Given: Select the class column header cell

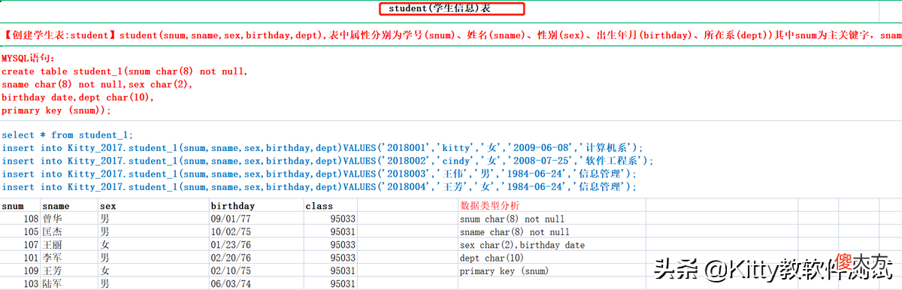Looking at the screenshot, I should (331, 205).
